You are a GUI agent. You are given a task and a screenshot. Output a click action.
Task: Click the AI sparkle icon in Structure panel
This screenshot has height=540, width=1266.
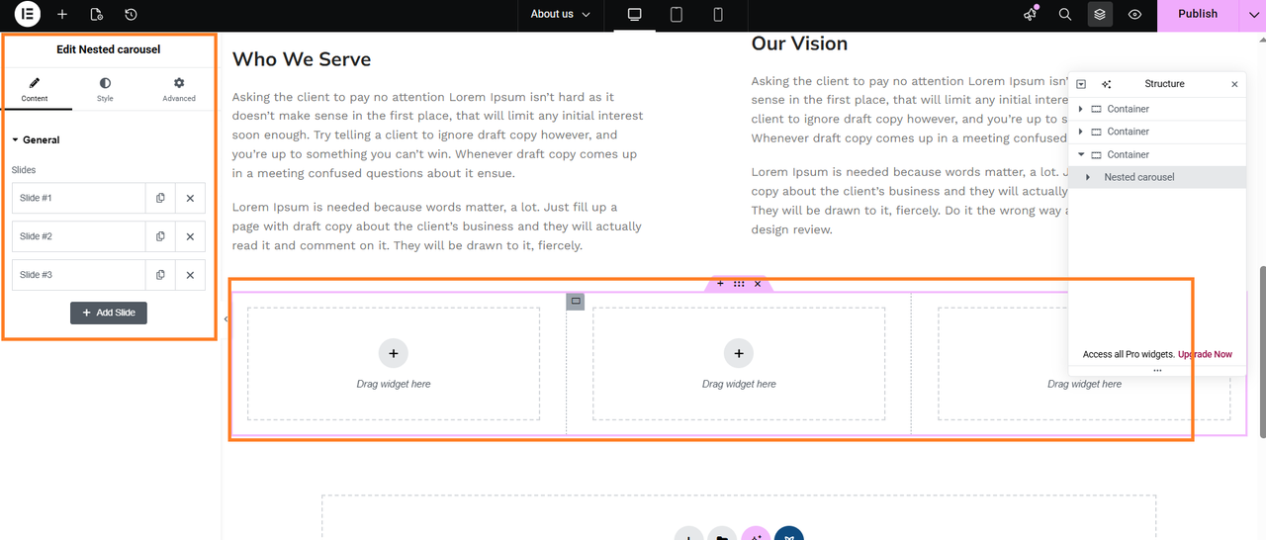point(1106,84)
